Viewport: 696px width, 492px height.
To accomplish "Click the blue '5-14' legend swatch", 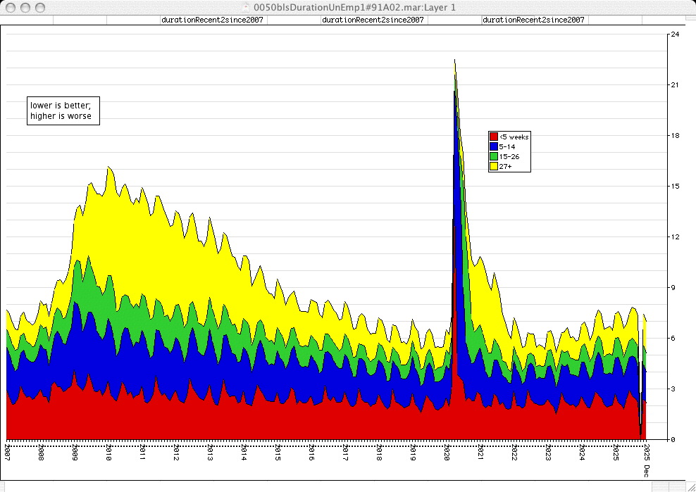I will tap(494, 146).
